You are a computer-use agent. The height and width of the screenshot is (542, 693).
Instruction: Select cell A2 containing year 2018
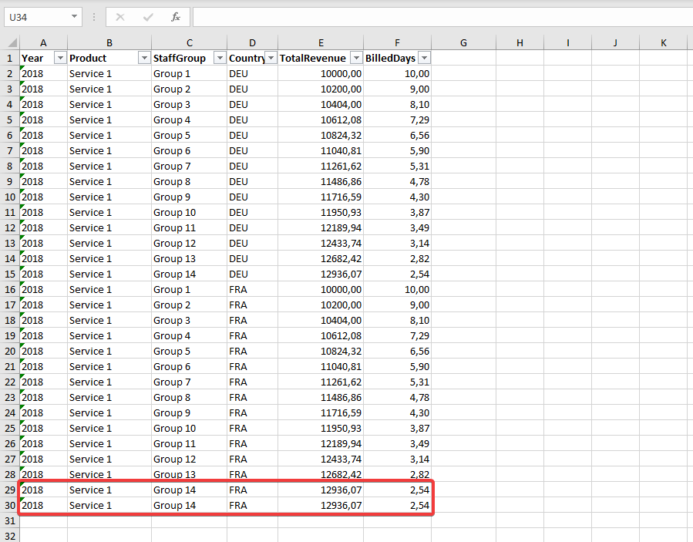pos(43,73)
